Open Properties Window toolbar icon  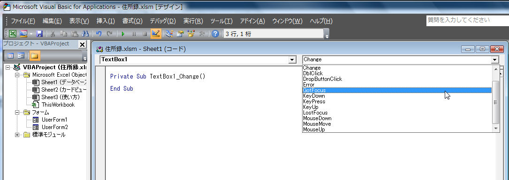(180, 34)
